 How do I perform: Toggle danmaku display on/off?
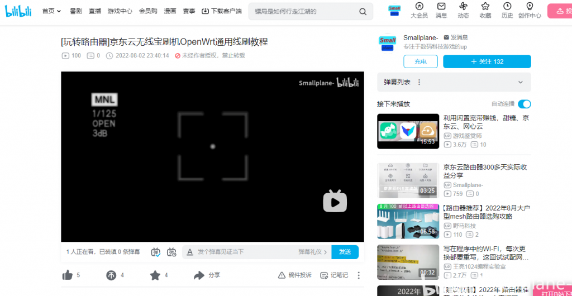click(156, 252)
